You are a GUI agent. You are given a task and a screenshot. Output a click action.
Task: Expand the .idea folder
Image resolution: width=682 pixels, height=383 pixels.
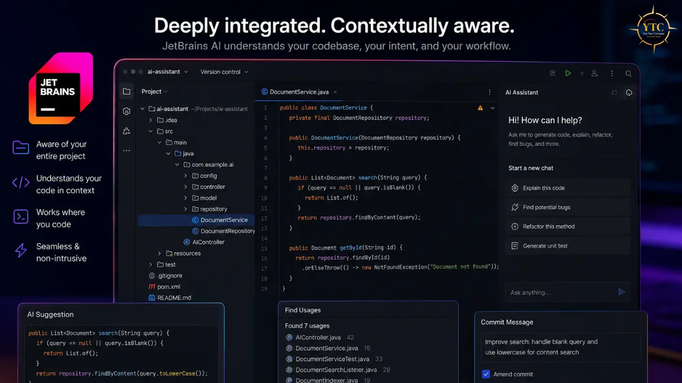tap(151, 120)
